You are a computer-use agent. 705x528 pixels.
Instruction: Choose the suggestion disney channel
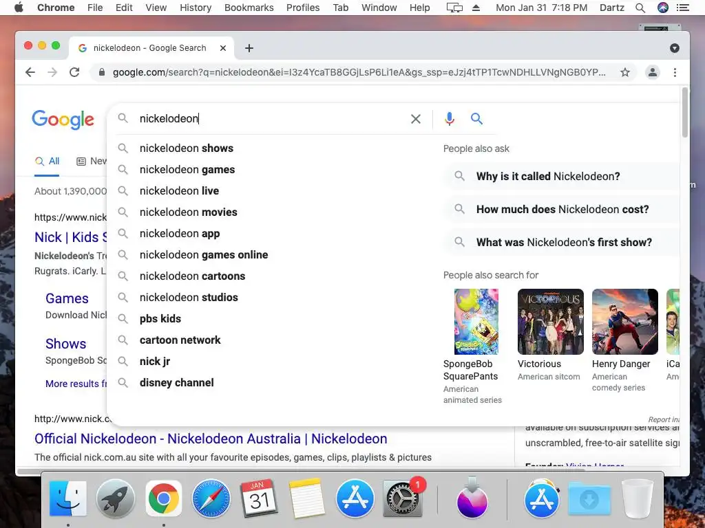point(177,383)
